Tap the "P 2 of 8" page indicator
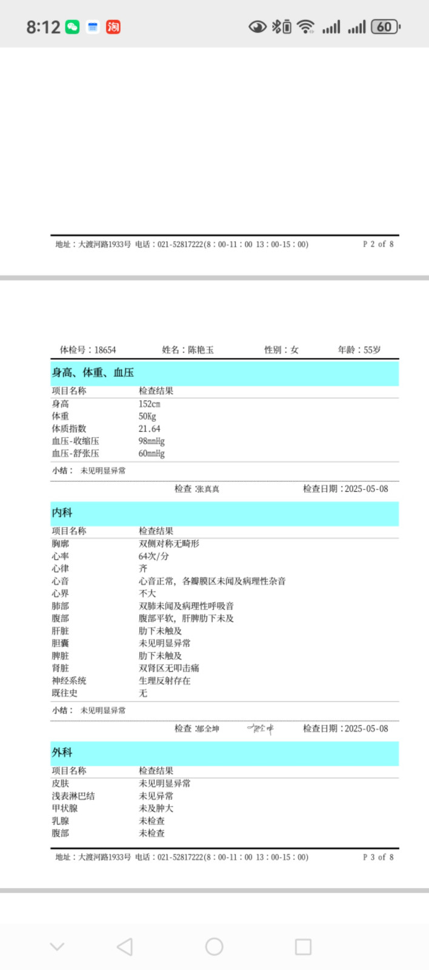This screenshot has height=970, width=429. (x=378, y=244)
